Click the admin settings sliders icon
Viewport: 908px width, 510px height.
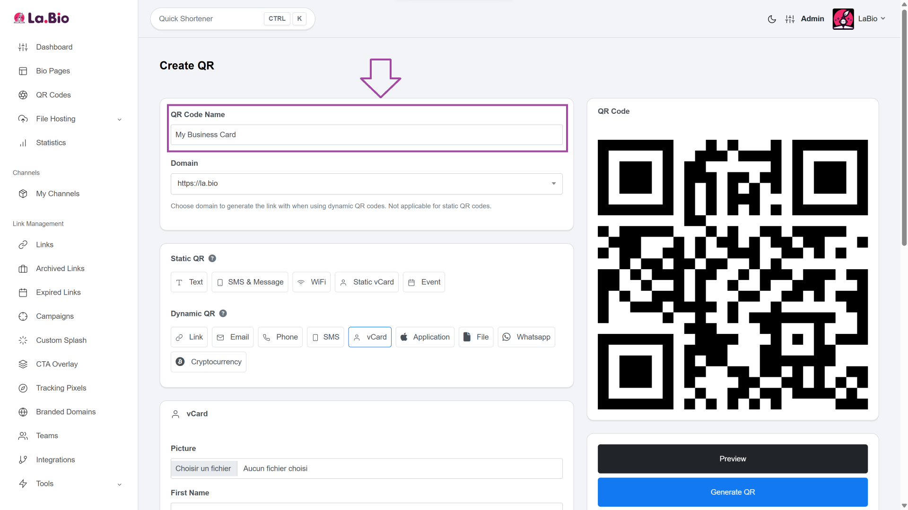point(790,19)
